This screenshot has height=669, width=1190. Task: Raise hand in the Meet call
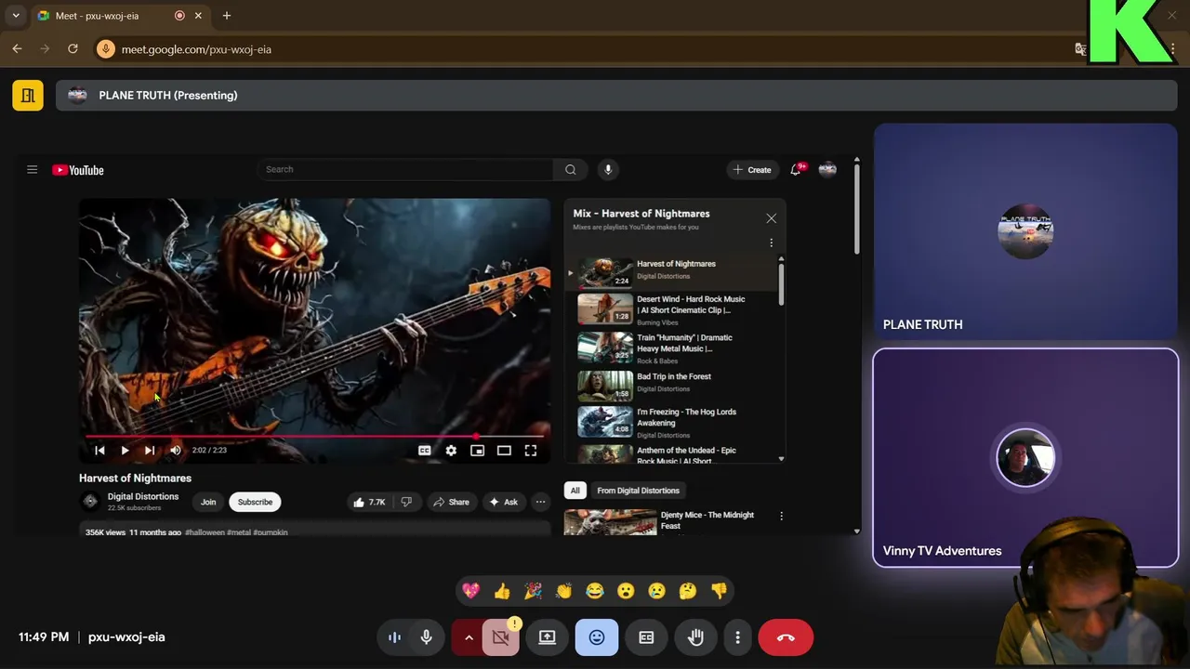(x=695, y=637)
